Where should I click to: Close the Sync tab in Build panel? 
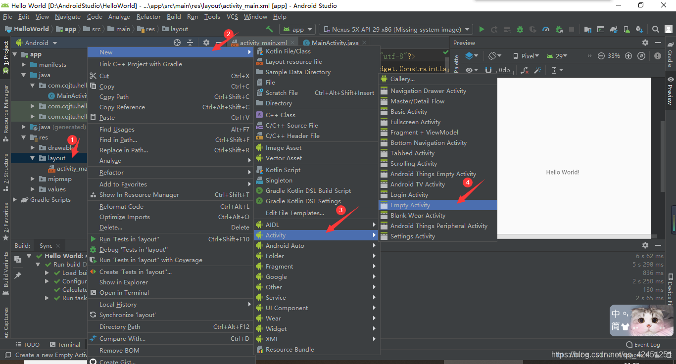58,246
